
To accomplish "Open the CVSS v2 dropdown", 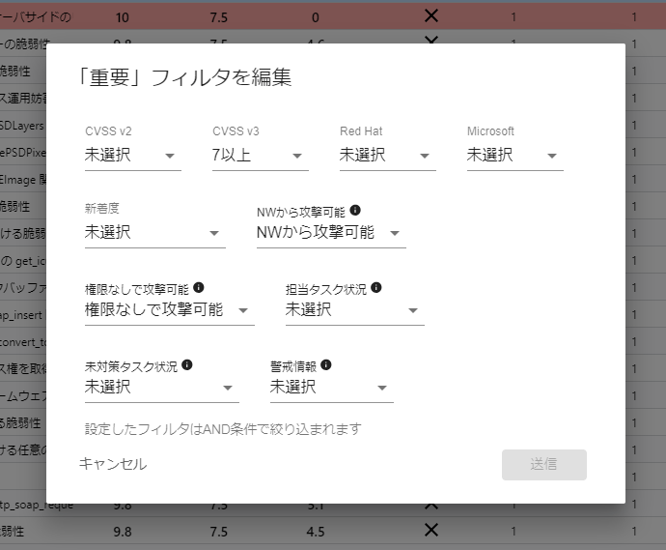I will pos(132,156).
